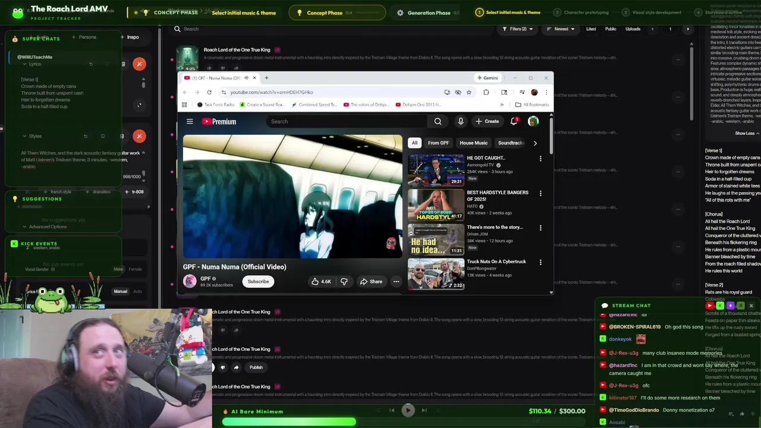761x428 pixels.
Task: Select Female vocal gender
Action: click(x=136, y=269)
